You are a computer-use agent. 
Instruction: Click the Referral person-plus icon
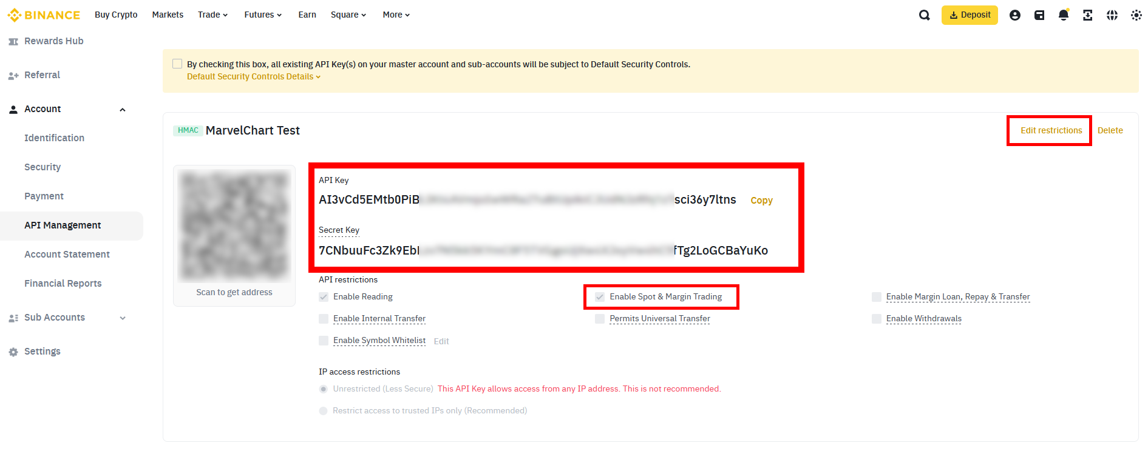tap(13, 76)
